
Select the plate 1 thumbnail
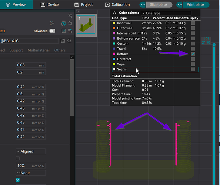[x=86, y=24]
